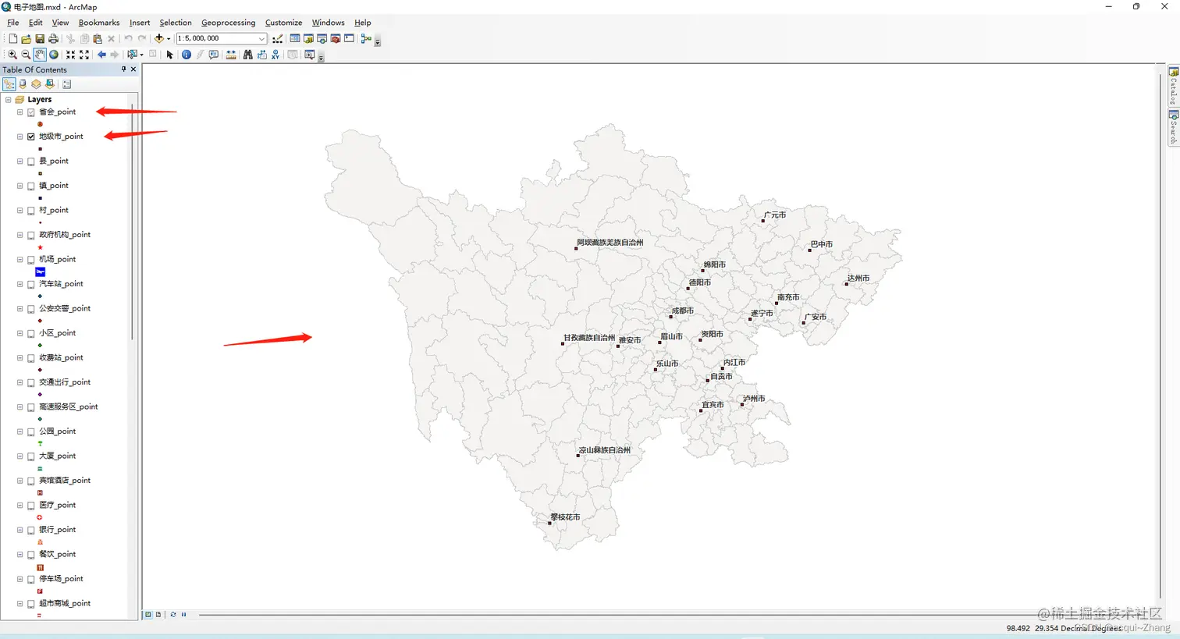This screenshot has height=639, width=1180.
Task: Collapse 高速服务区_point layer legend
Action: [20, 407]
